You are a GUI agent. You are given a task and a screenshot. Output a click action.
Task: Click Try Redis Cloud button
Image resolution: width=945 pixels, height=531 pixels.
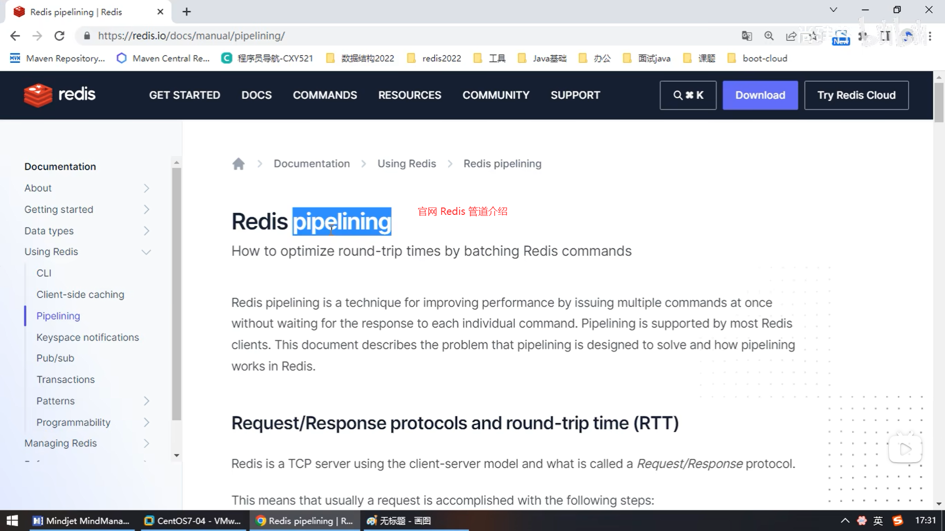tap(856, 95)
